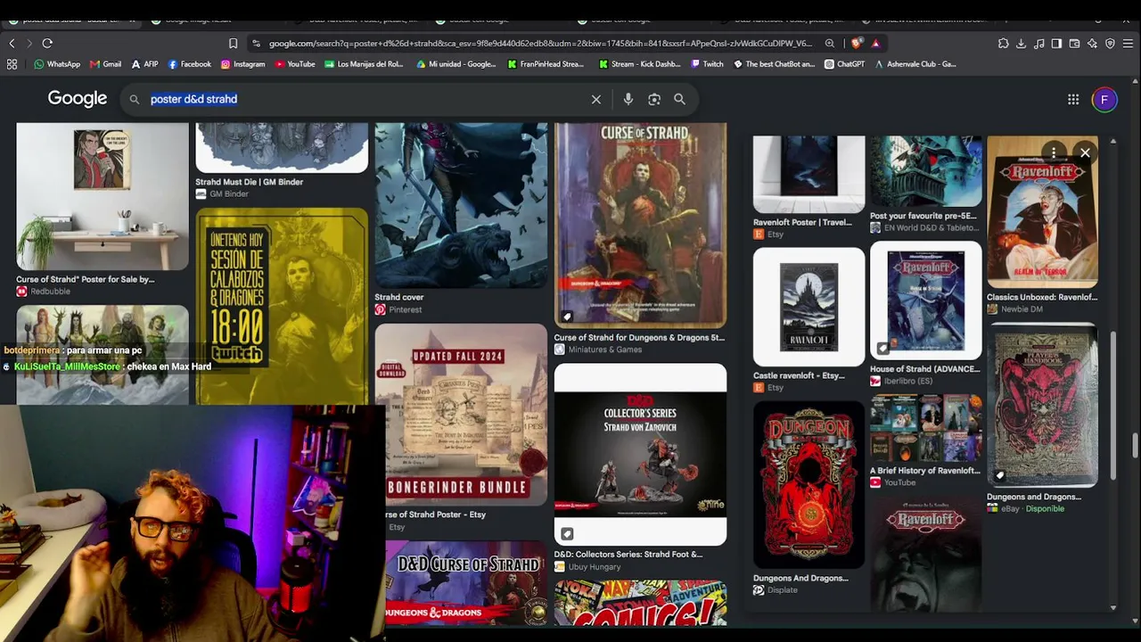
Task: Open the Twitch bookmark
Action: pos(707,64)
